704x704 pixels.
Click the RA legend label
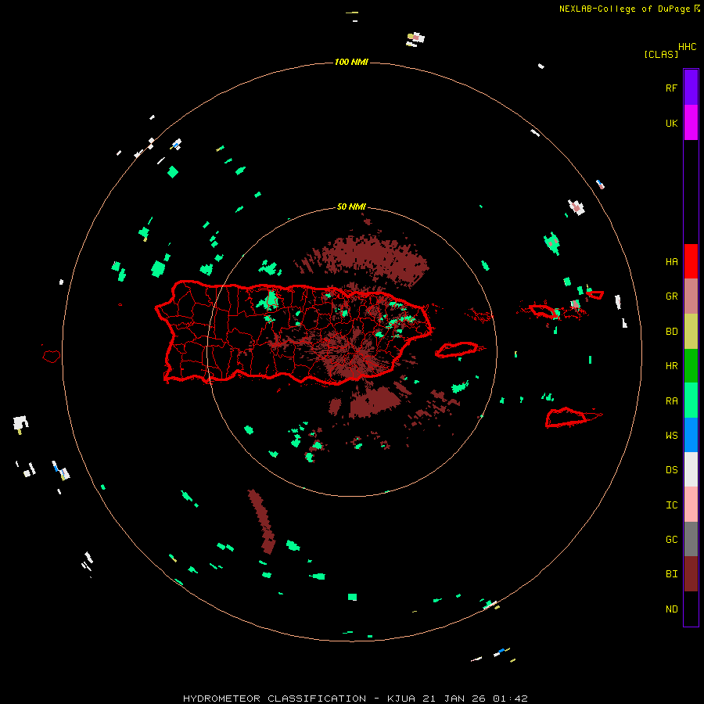671,401
